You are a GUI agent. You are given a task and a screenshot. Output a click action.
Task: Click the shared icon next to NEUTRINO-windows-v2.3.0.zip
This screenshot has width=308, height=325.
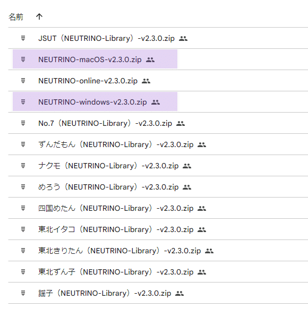click(x=156, y=102)
